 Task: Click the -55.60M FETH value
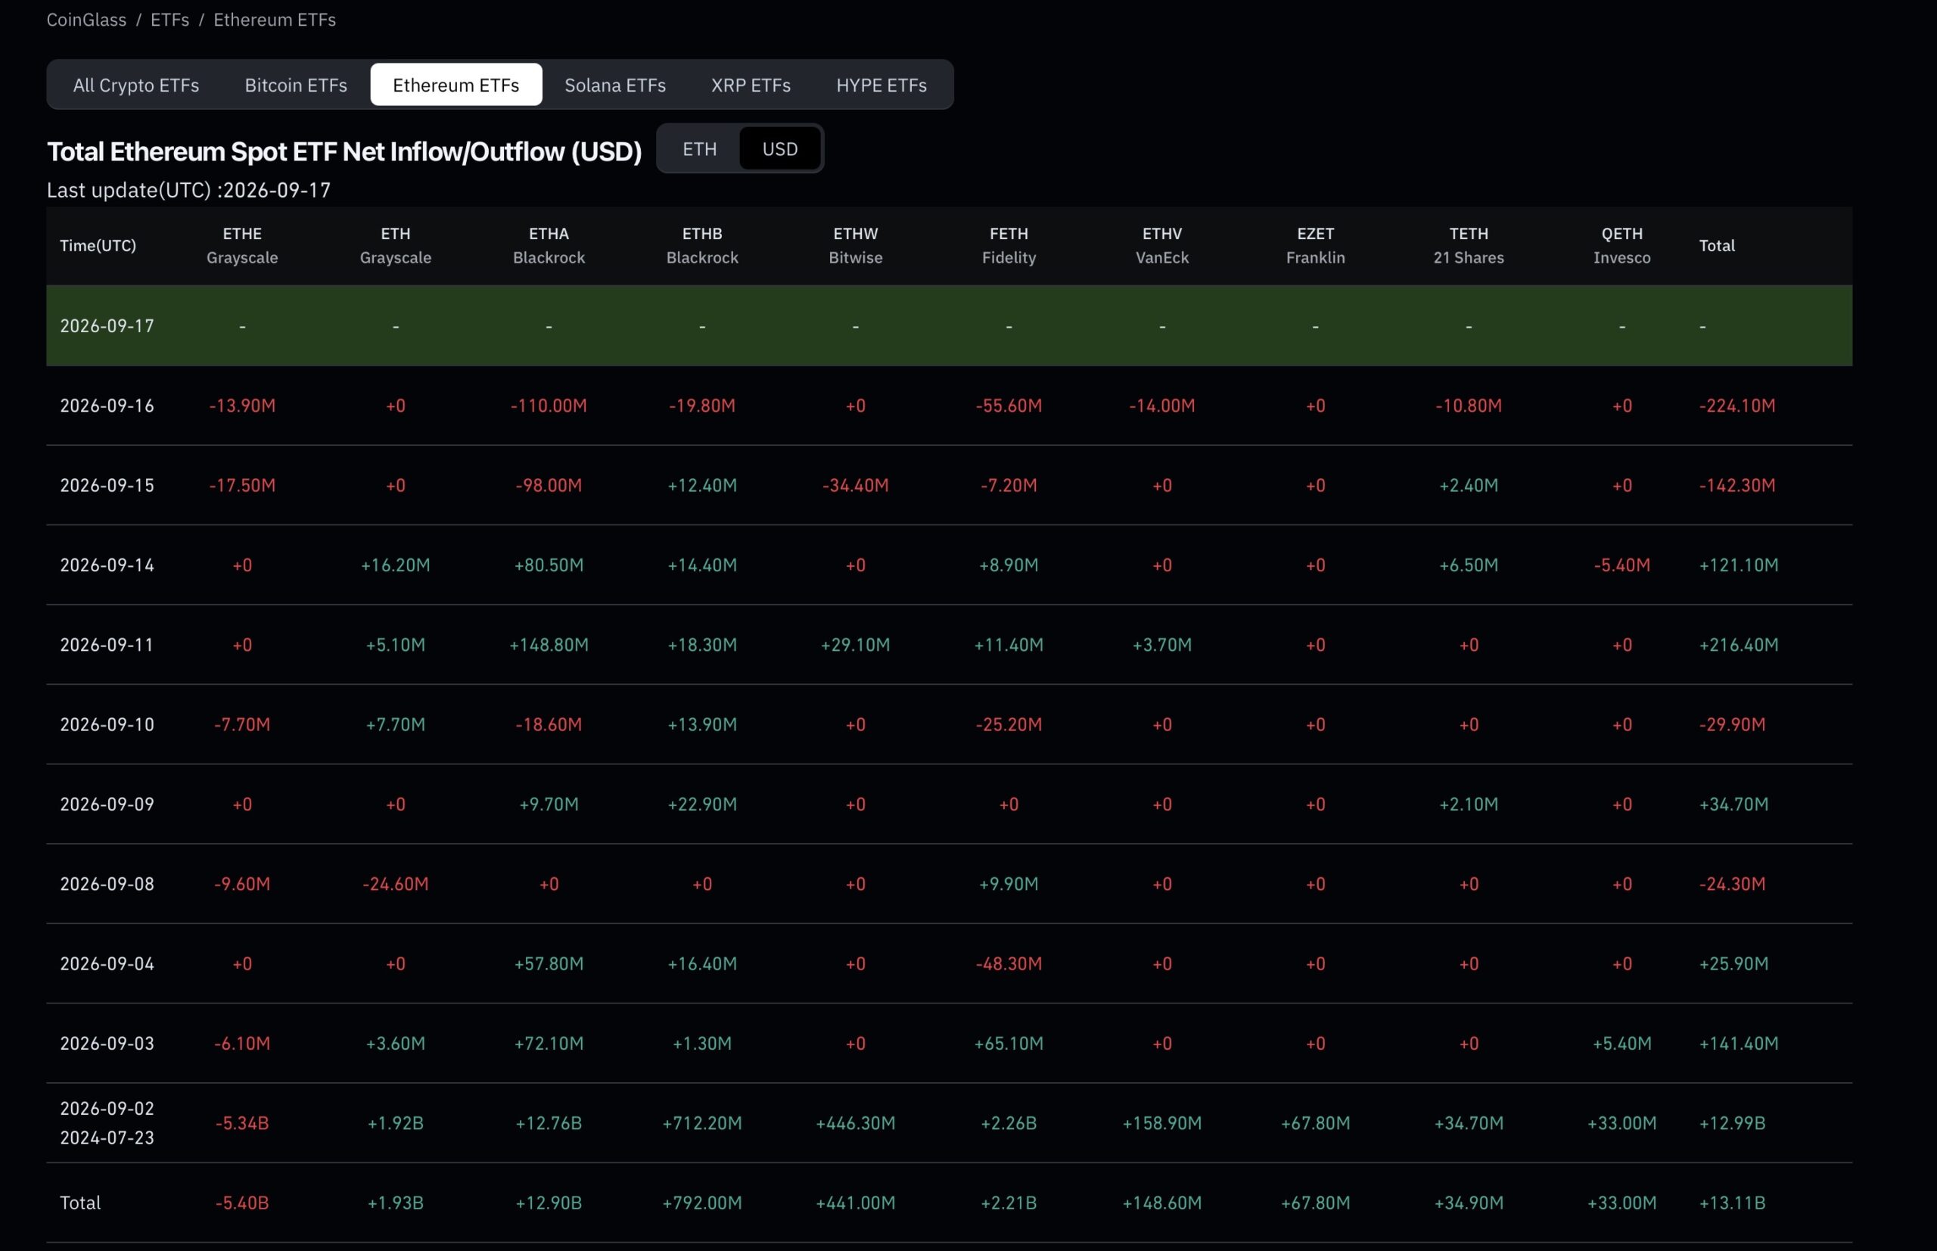[1009, 406]
